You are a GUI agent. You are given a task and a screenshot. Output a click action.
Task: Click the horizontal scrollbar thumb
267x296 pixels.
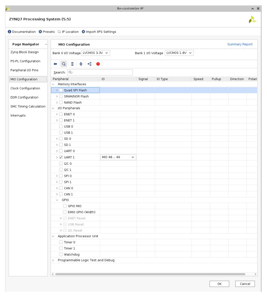pos(150,274)
